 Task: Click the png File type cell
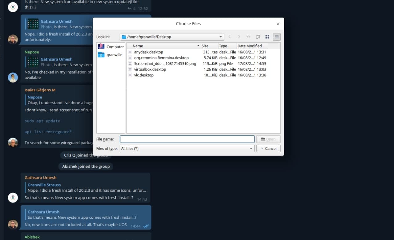(x=226, y=64)
